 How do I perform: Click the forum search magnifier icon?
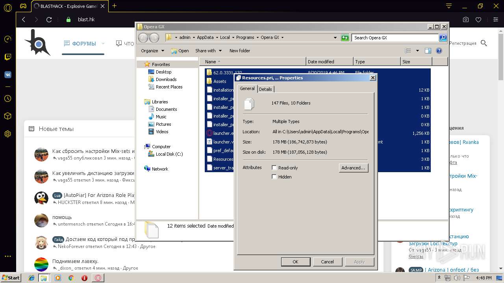coord(484,43)
